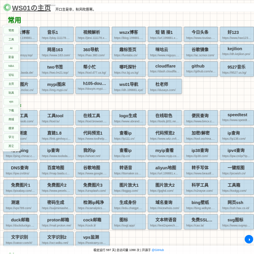Launch the DNS查询 card
Screen dimensions: 254x254
click(20, 170)
